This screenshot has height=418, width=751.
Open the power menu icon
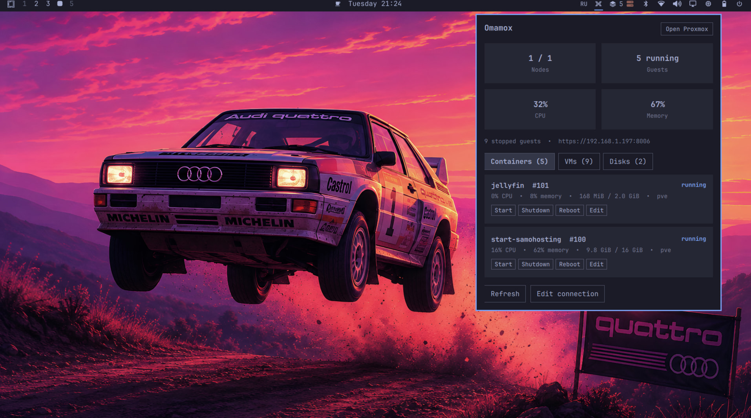tap(739, 4)
